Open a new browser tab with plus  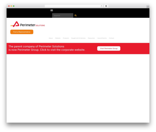[148, 7]
